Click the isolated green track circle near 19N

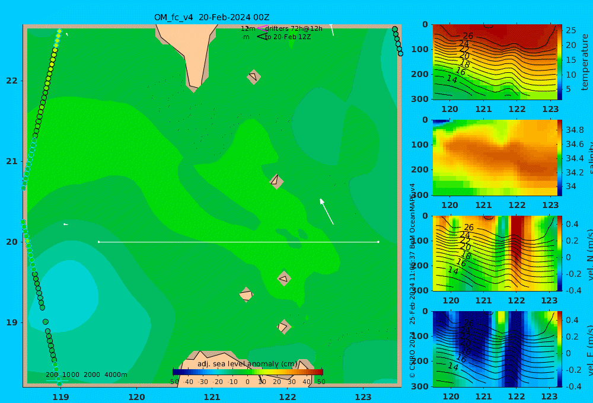click(46, 322)
